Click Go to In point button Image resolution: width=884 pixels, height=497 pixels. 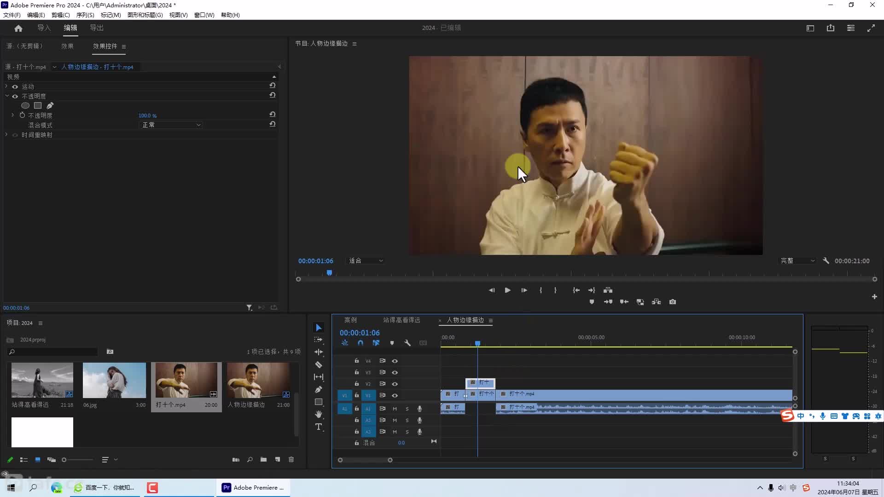point(576,290)
